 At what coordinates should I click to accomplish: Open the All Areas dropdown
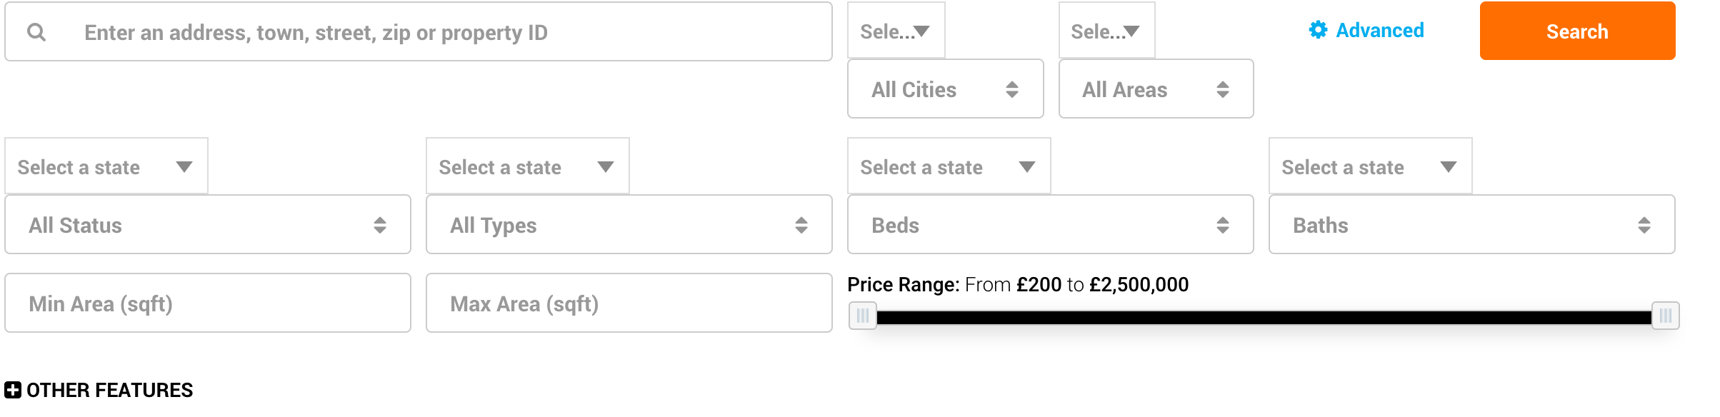click(1155, 89)
